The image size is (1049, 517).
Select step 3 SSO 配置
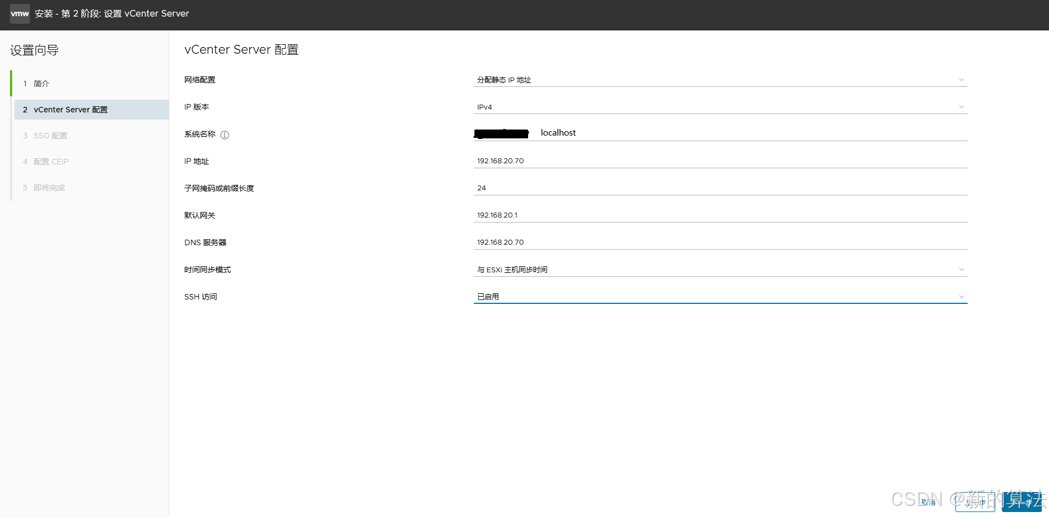(91, 136)
